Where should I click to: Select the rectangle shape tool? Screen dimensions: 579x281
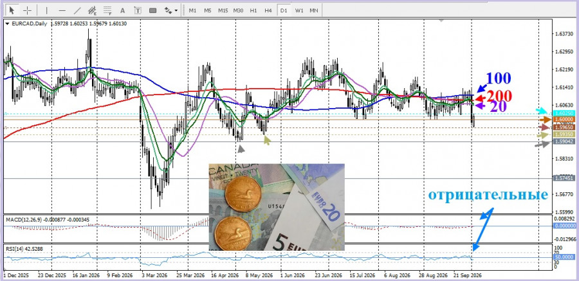coord(152,10)
